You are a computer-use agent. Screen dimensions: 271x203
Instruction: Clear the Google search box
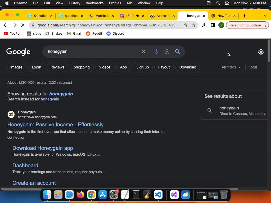(143, 52)
